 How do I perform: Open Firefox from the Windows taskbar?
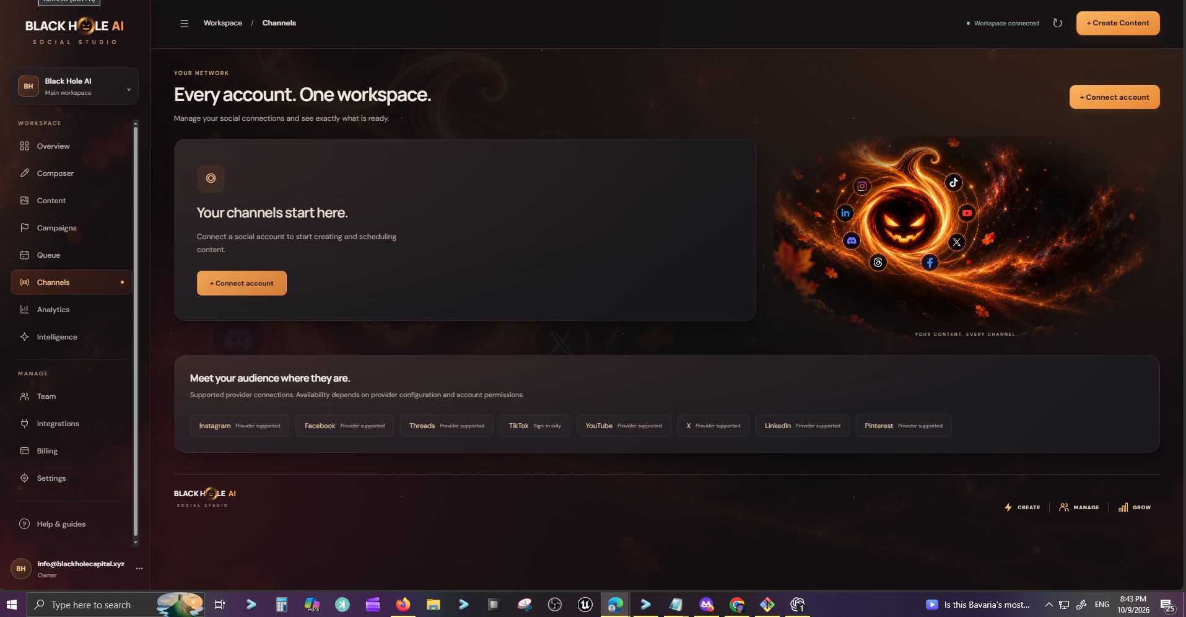(x=403, y=605)
